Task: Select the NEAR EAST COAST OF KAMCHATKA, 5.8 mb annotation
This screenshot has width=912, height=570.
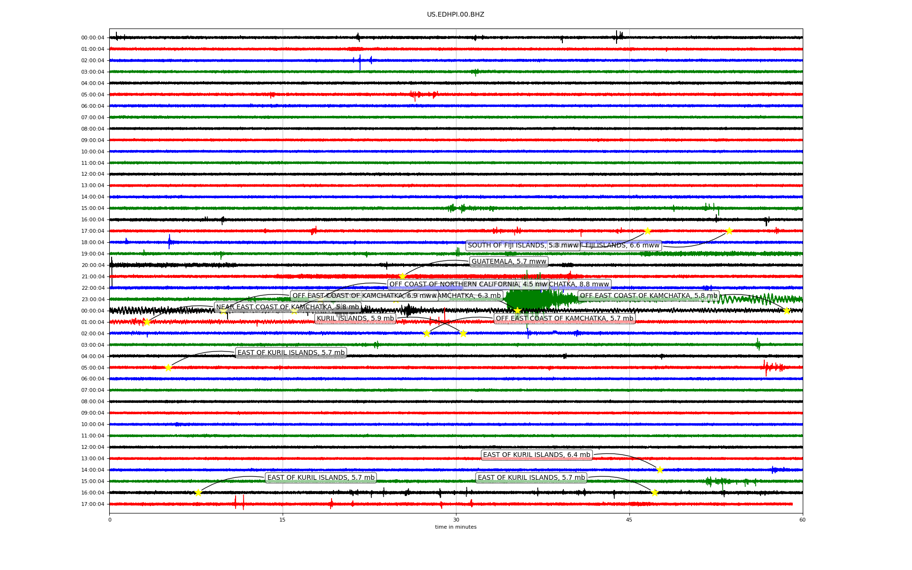Action: pyautogui.click(x=288, y=307)
